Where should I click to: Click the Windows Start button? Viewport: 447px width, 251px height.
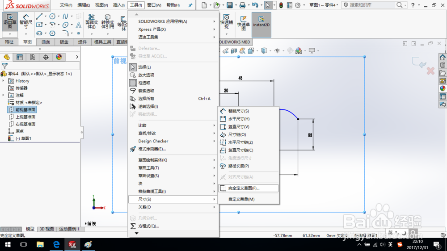8,244
